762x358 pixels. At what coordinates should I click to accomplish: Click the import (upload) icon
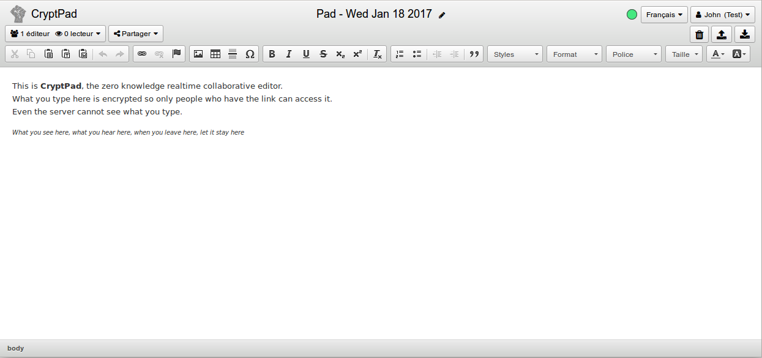(722, 34)
